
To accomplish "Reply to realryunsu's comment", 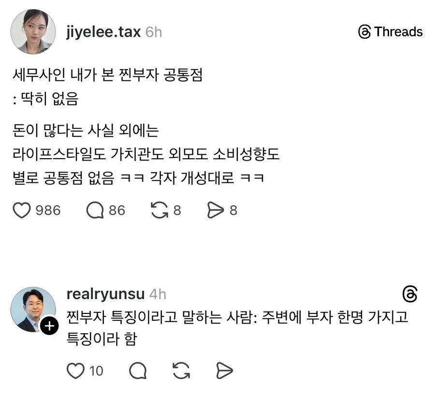I will point(138,371).
